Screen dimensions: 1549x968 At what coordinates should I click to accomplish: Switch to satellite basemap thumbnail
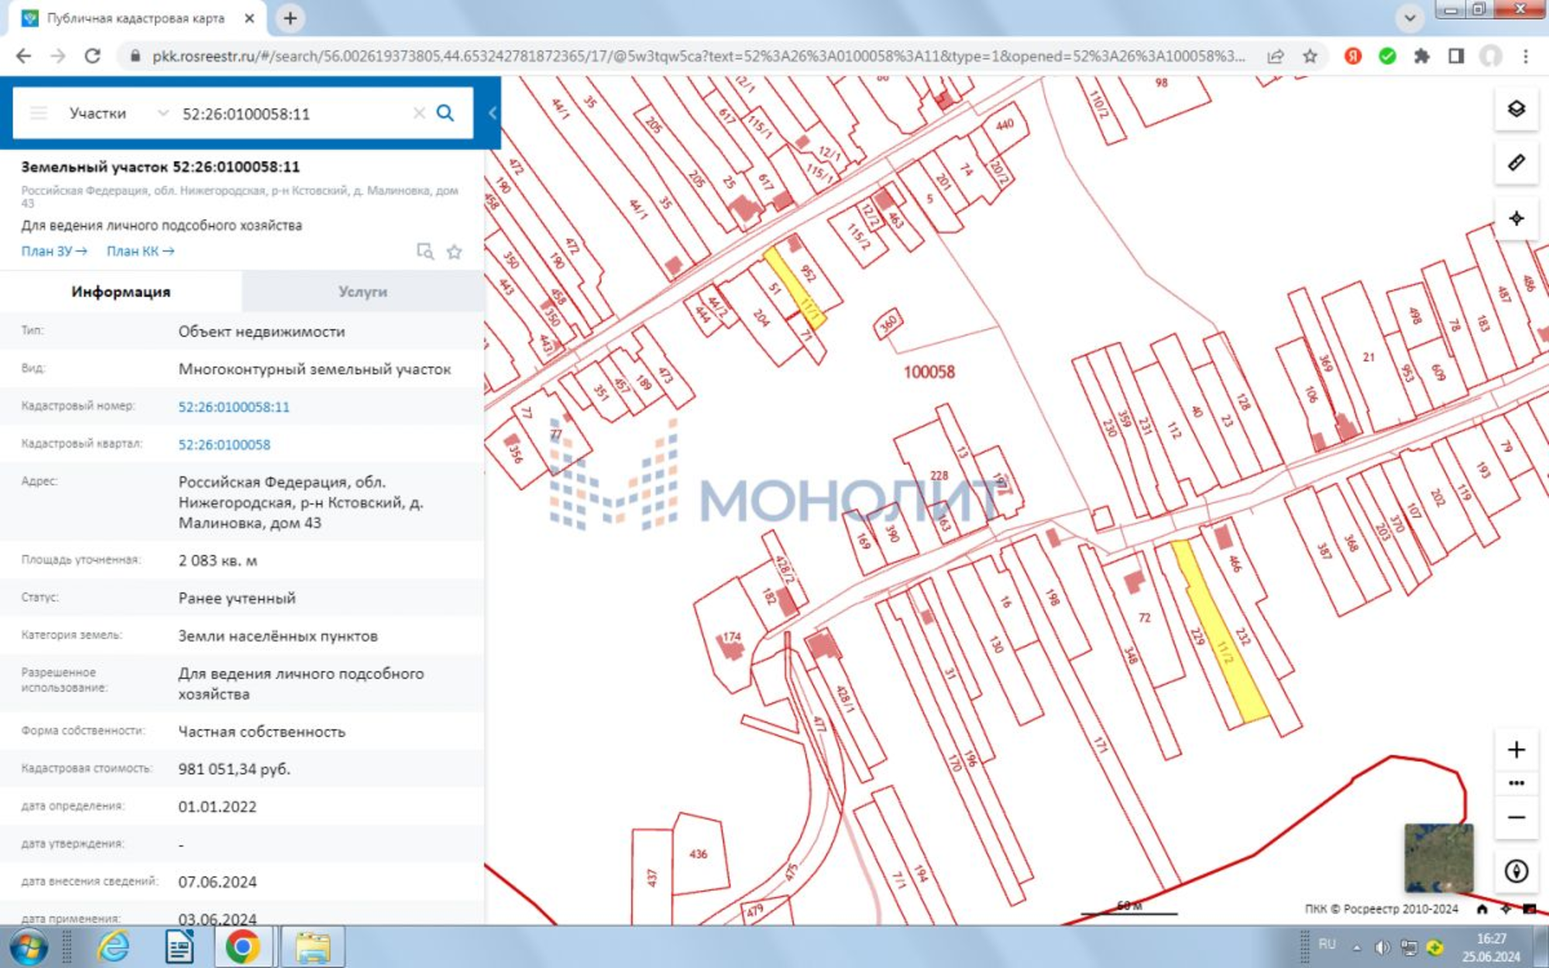1438,858
